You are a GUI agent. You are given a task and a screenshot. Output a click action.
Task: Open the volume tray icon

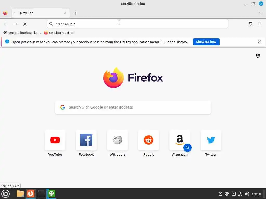tap(247, 194)
